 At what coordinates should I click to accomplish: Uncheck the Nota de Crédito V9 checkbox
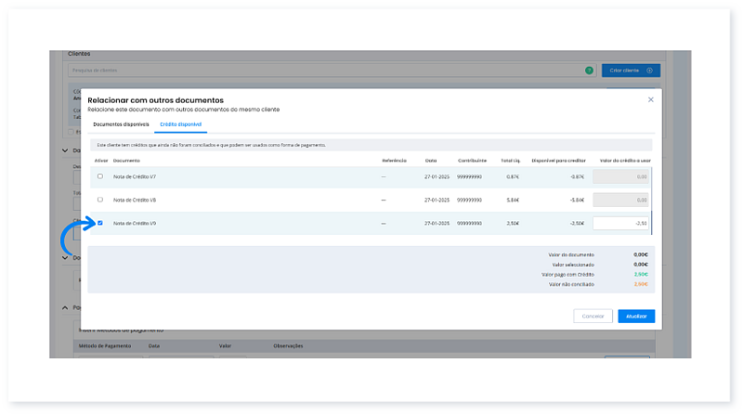coord(100,223)
